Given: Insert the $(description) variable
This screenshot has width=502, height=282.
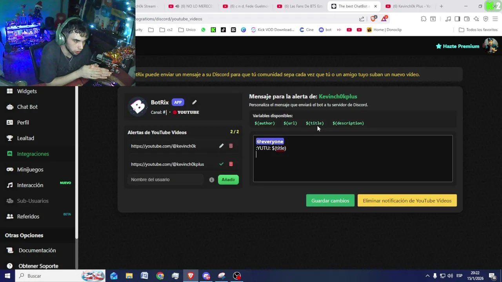Looking at the screenshot, I should (x=348, y=123).
